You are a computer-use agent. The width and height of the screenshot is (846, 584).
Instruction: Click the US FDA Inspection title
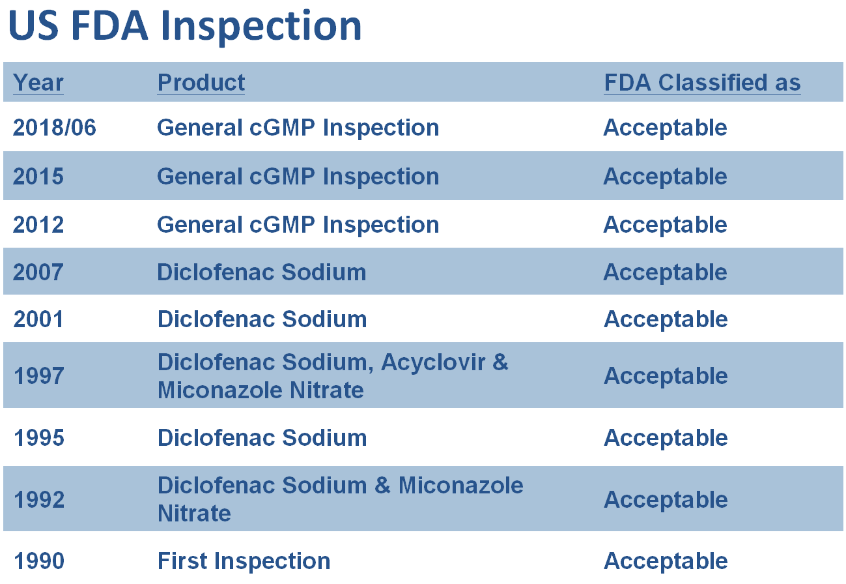(x=185, y=25)
